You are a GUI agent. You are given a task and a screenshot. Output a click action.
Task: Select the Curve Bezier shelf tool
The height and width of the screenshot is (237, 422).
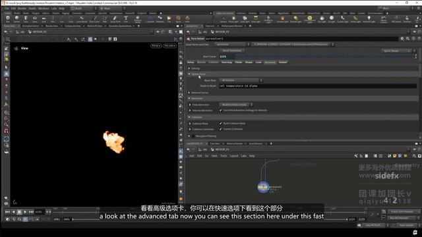click(82, 19)
